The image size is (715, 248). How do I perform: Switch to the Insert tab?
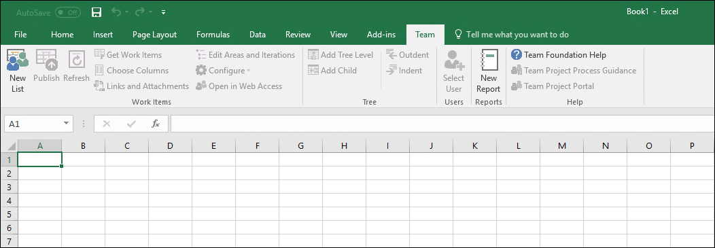(103, 35)
